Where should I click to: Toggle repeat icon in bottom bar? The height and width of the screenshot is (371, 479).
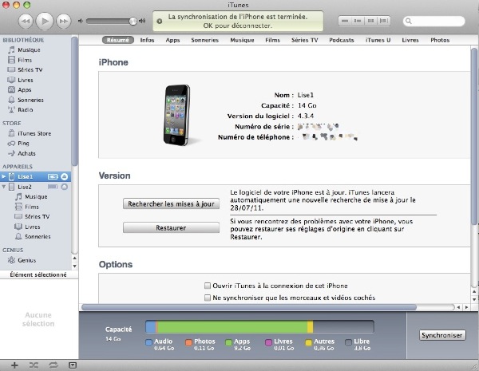click(x=53, y=365)
